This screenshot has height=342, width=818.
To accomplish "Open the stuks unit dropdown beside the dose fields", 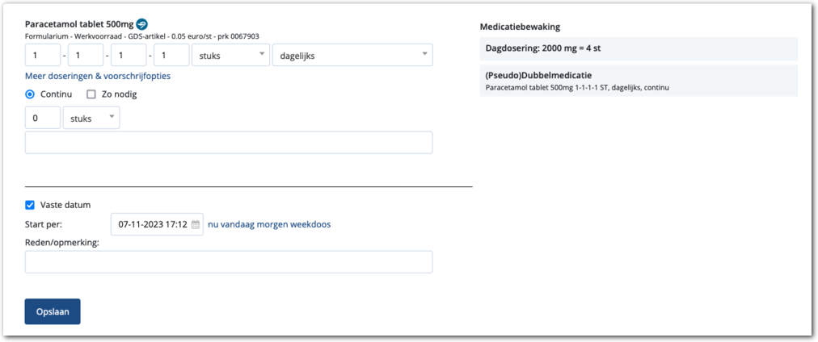I will click(x=230, y=55).
